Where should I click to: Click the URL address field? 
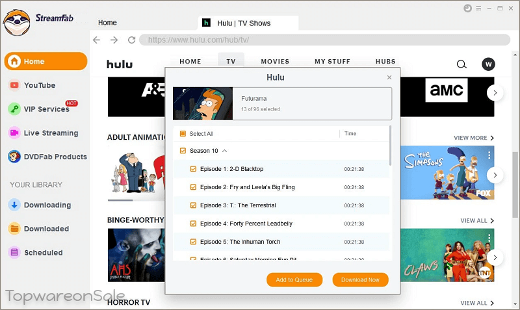324,40
